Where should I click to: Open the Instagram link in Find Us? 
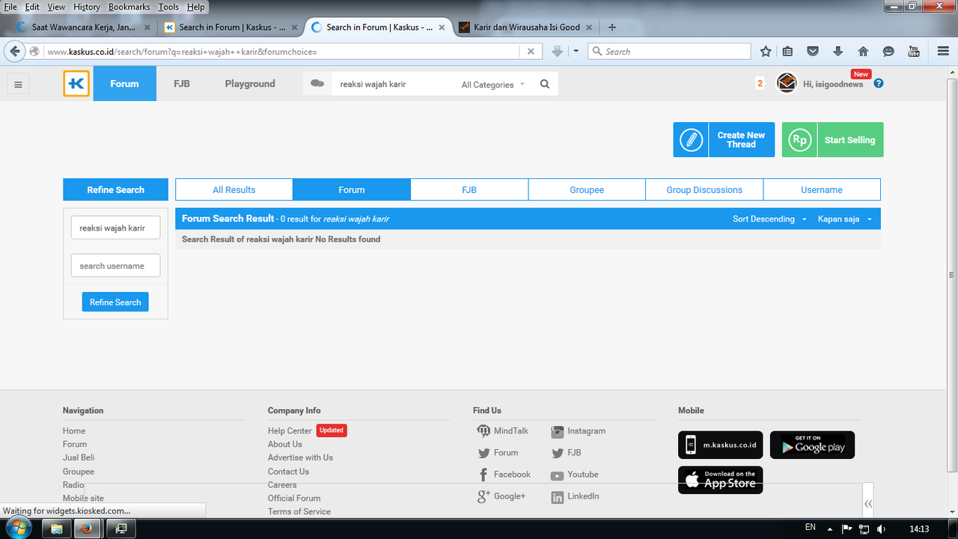[579, 431]
